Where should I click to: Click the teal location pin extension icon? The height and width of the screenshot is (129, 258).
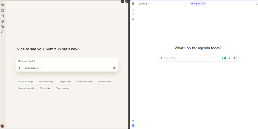pos(222,58)
